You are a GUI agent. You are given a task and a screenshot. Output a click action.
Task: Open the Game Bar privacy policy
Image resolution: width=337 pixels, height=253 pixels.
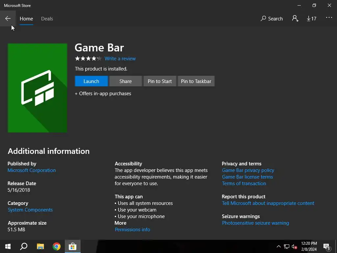click(248, 170)
